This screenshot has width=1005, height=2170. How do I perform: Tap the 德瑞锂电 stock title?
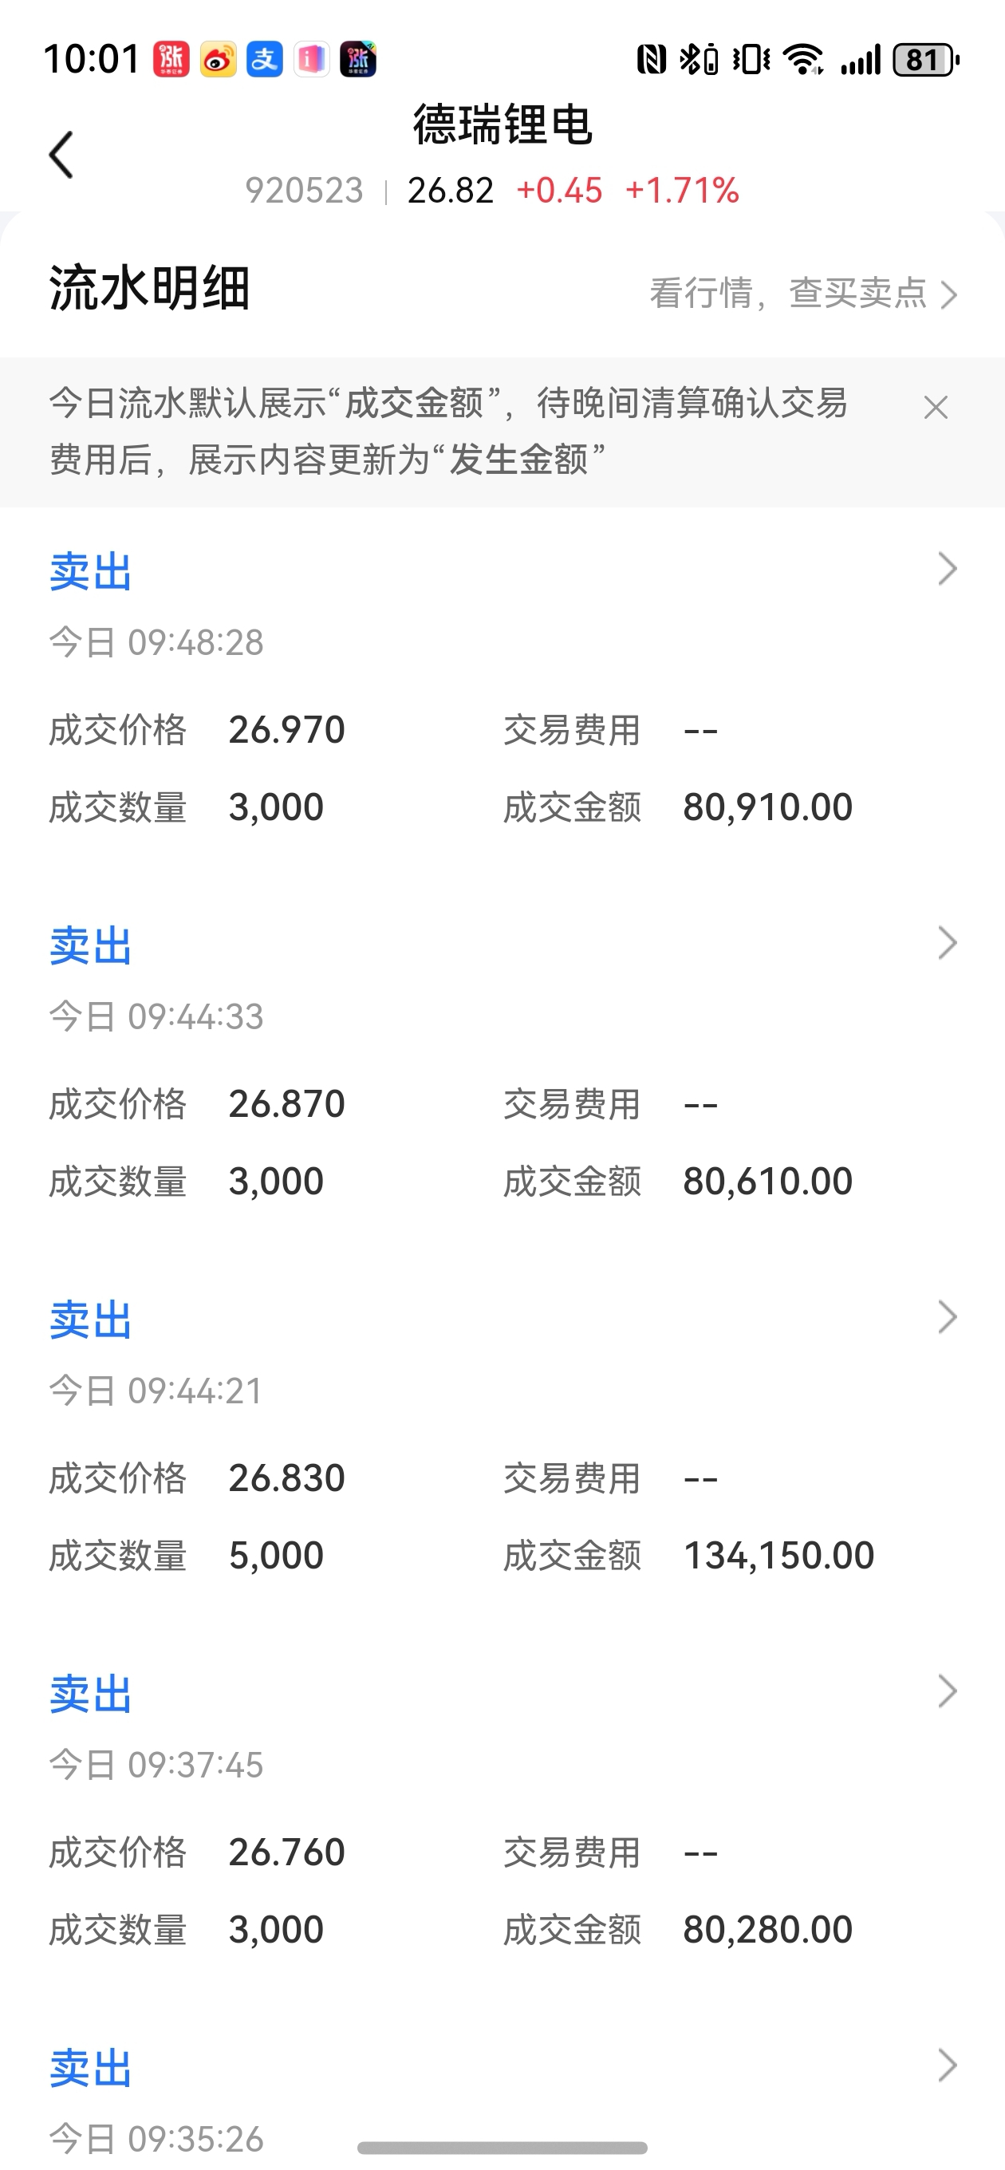pos(503,124)
